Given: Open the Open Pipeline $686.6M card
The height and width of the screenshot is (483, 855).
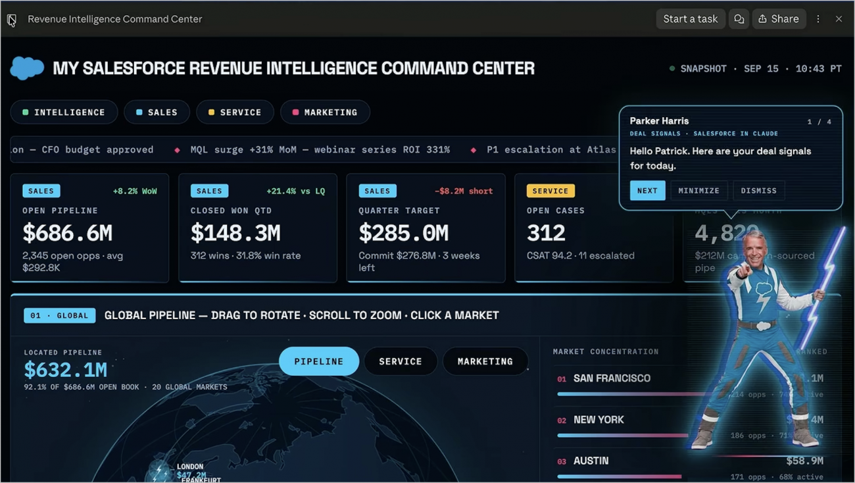Looking at the screenshot, I should pyautogui.click(x=89, y=228).
